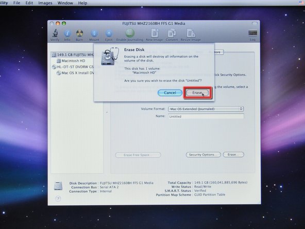Select the Macintosh HD volume
The width and height of the screenshot is (305, 229).
click(x=71, y=61)
